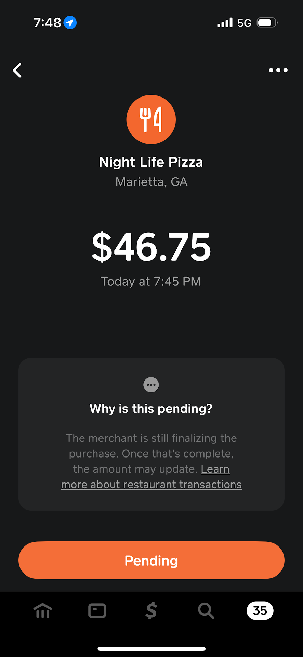The height and width of the screenshot is (657, 303).
Task: Tap the 5G signal indicator
Action: pyautogui.click(x=244, y=23)
